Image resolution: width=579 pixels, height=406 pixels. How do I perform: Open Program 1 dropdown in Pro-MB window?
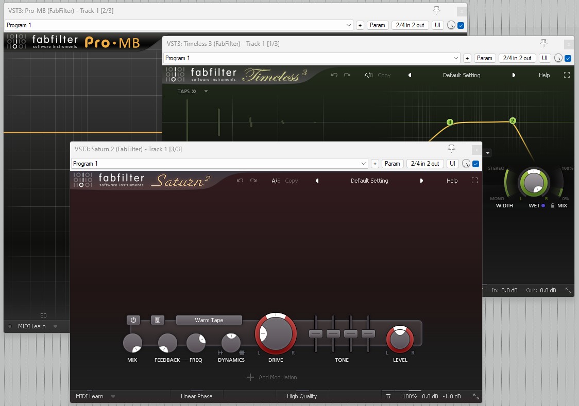[179, 25]
